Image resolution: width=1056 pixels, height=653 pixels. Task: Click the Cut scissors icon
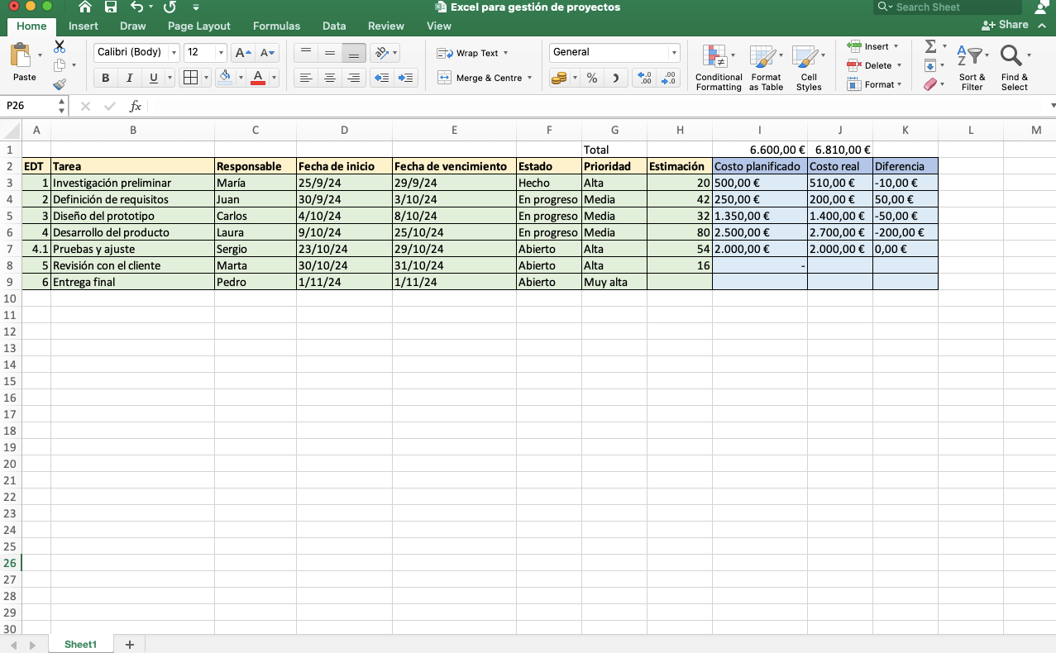(x=60, y=47)
